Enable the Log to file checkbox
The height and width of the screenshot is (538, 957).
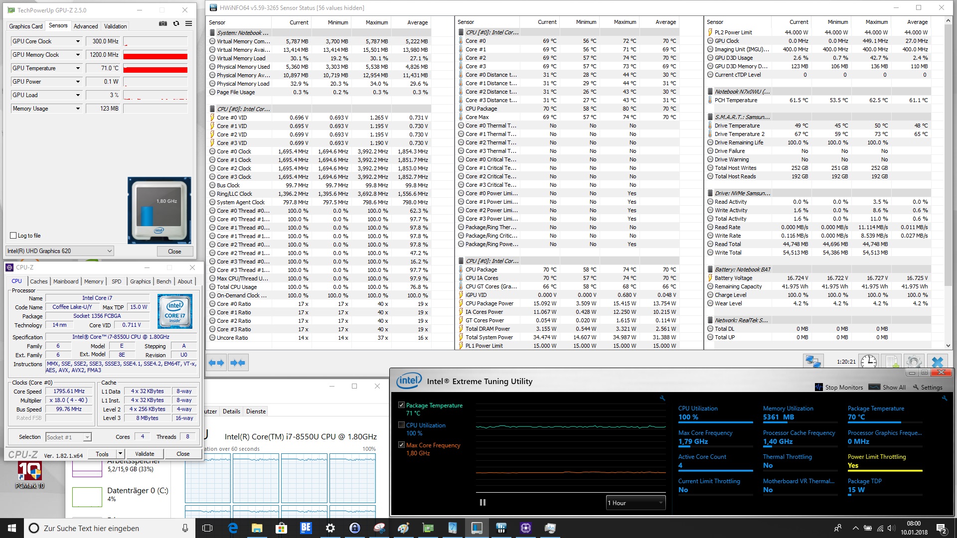pos(13,236)
